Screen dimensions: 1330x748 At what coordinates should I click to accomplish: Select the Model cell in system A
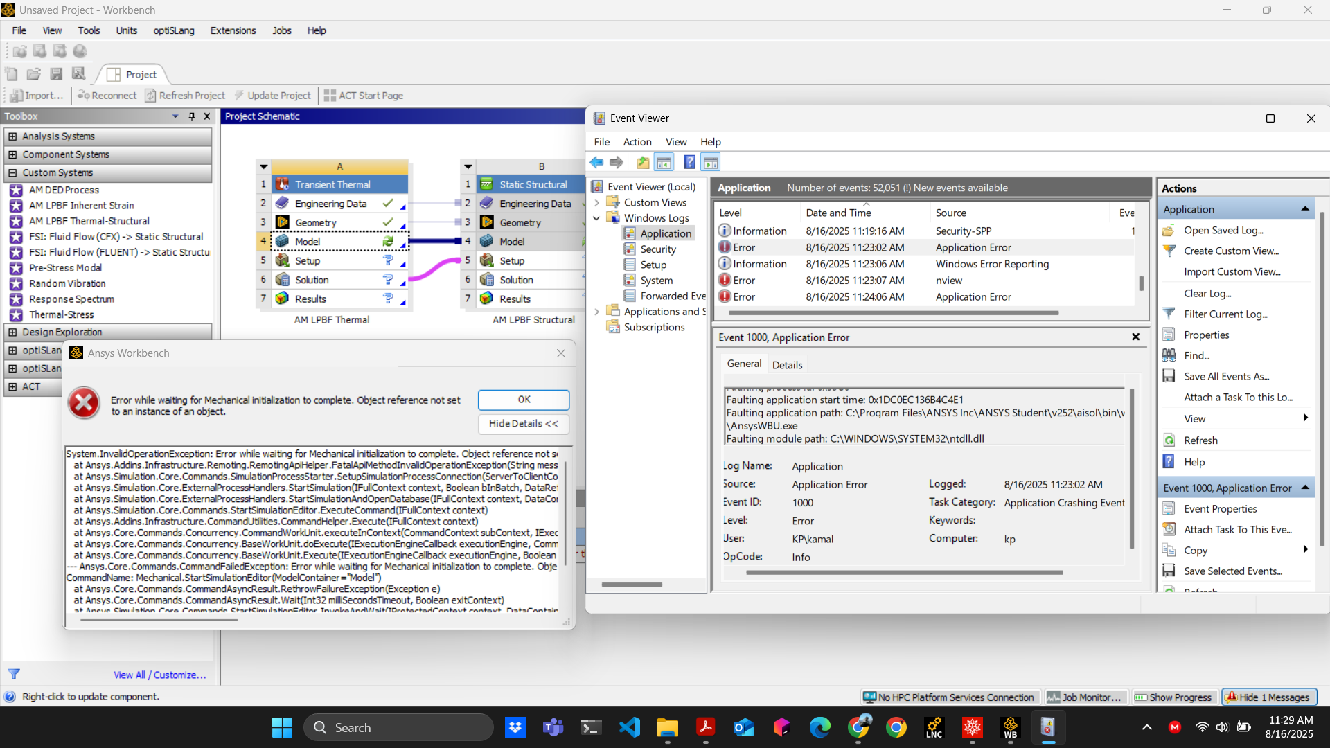coord(339,242)
